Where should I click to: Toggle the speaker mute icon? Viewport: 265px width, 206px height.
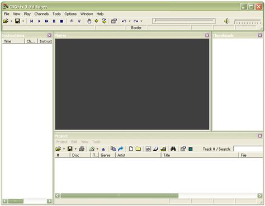(x=226, y=21)
